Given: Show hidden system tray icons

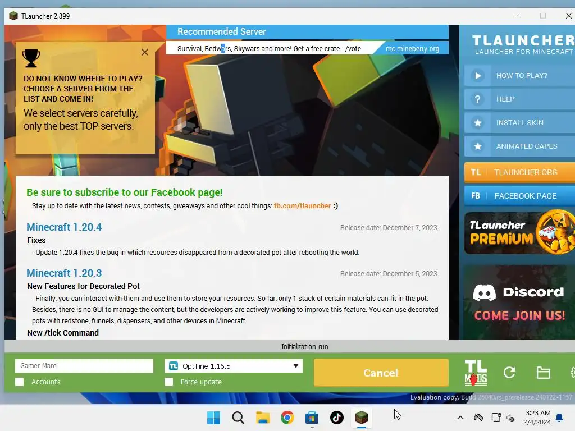Looking at the screenshot, I should pyautogui.click(x=460, y=418).
